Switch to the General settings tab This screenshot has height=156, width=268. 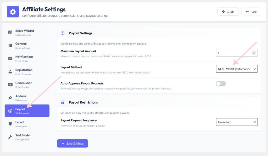click(27, 46)
